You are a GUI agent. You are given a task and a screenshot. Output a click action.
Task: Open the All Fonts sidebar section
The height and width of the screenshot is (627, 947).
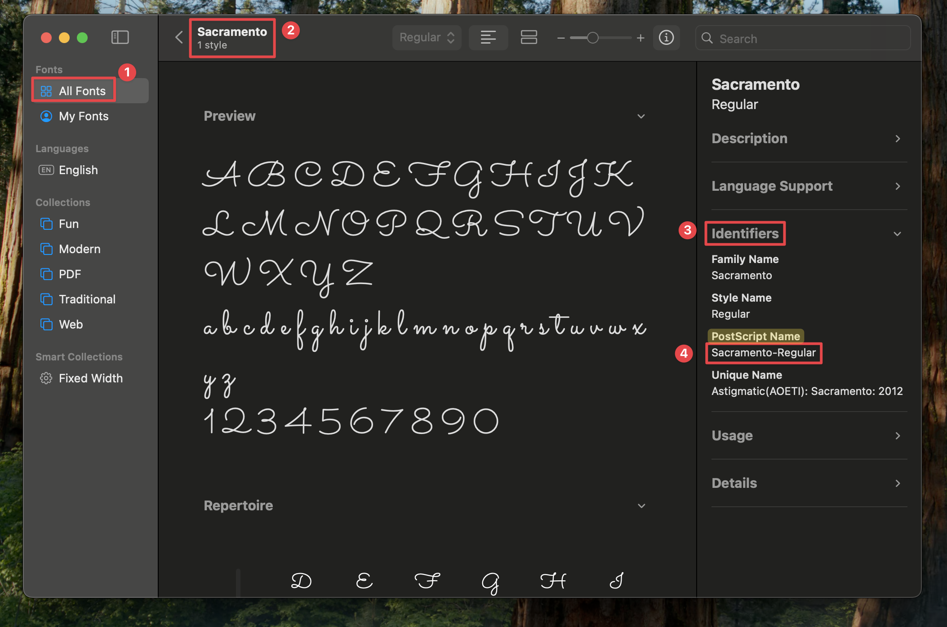click(x=82, y=90)
